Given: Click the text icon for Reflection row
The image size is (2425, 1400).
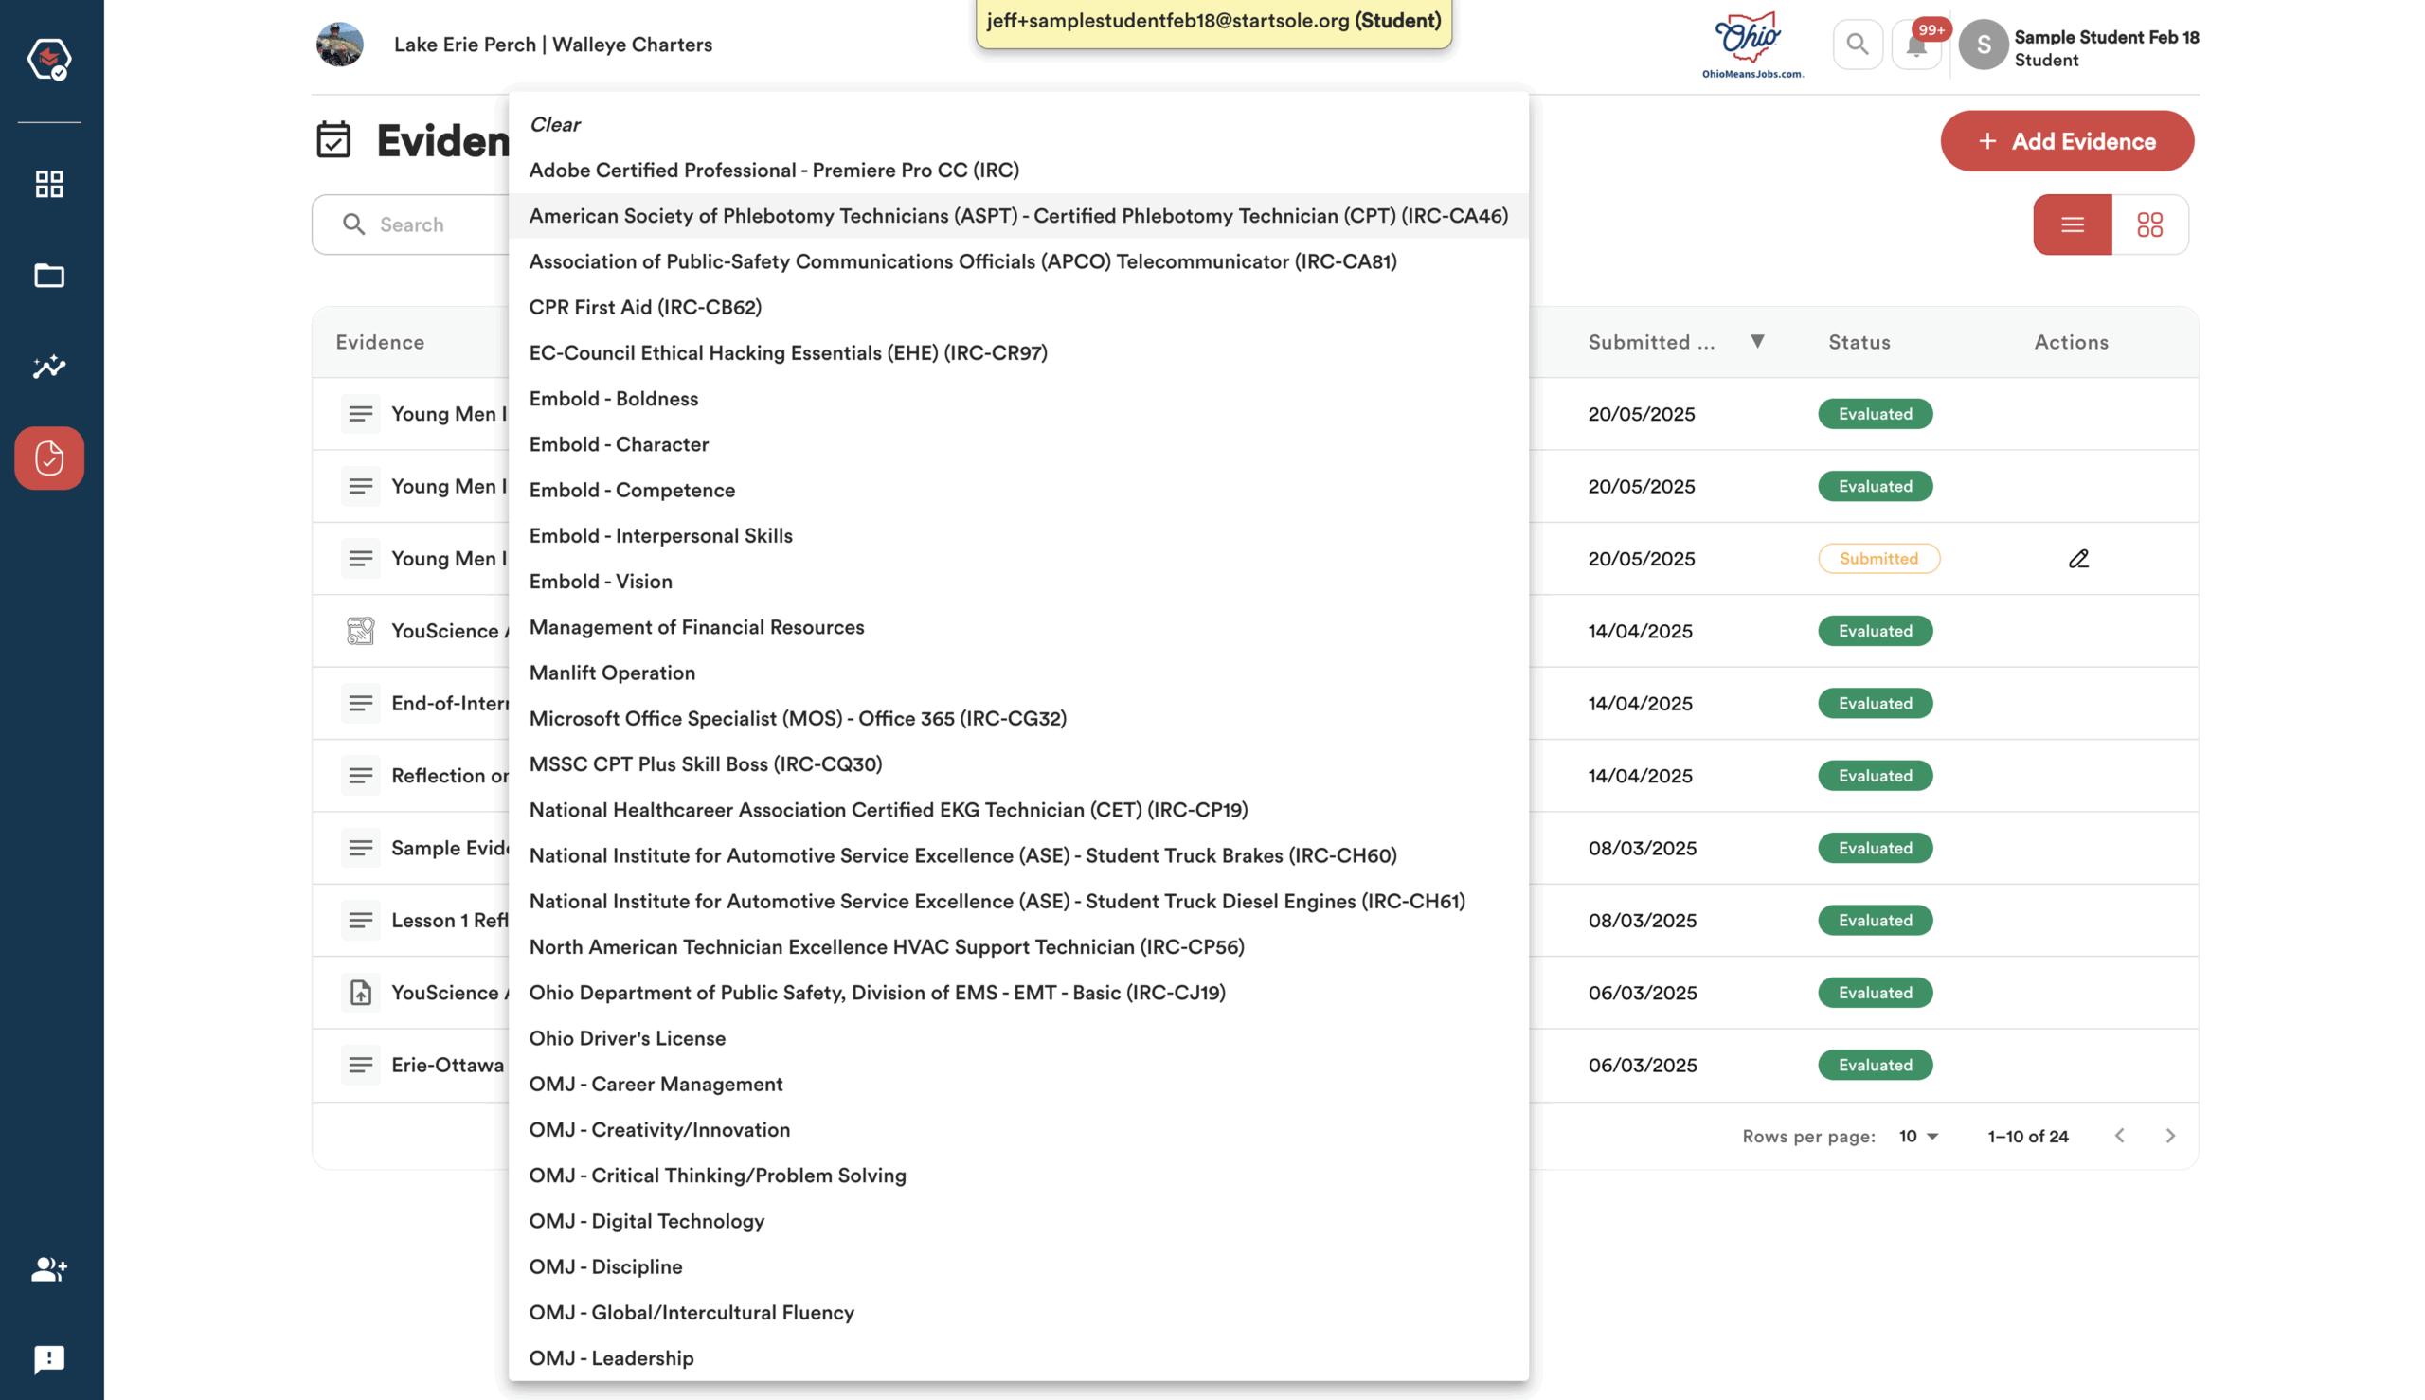Looking at the screenshot, I should tap(361, 775).
